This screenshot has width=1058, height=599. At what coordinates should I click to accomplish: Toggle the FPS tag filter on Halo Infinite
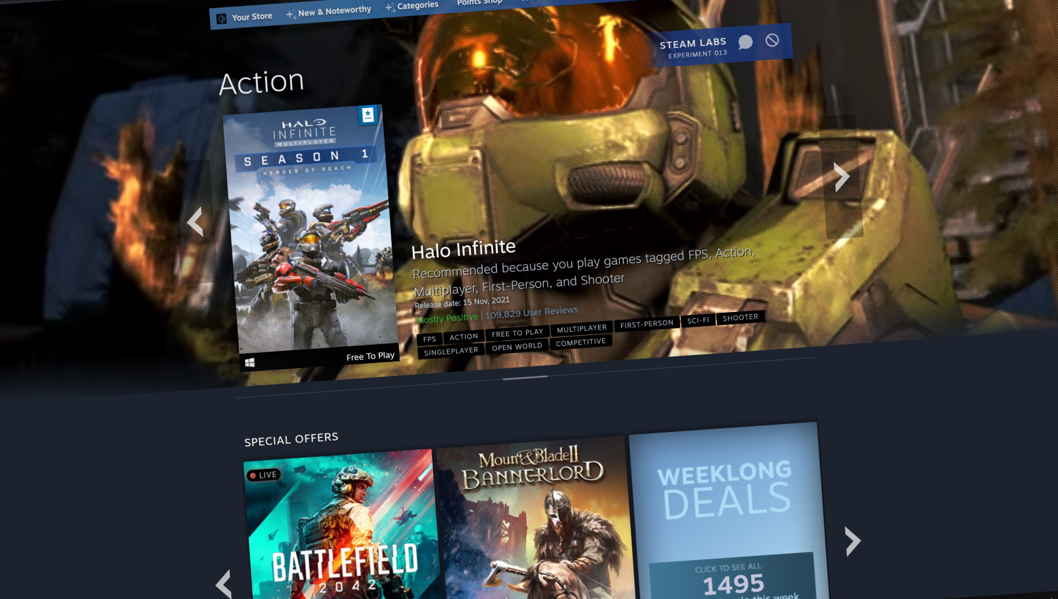430,336
